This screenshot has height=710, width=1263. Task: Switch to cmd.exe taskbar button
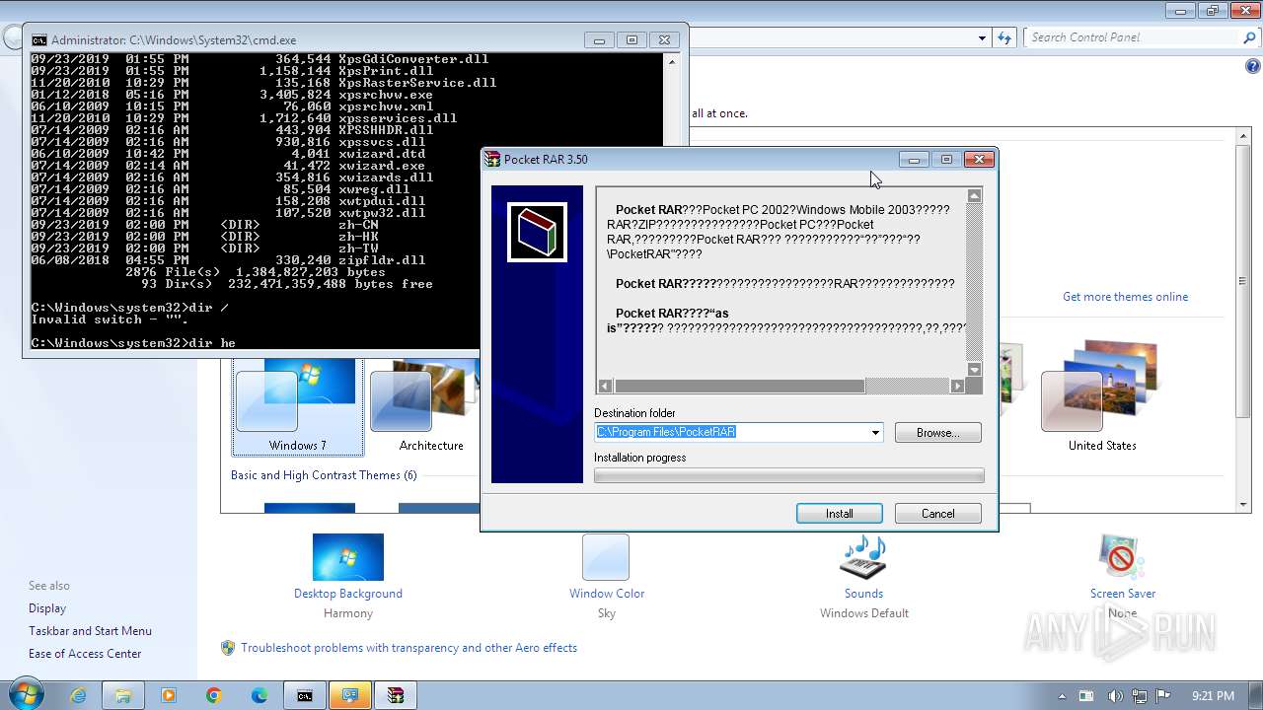point(305,695)
